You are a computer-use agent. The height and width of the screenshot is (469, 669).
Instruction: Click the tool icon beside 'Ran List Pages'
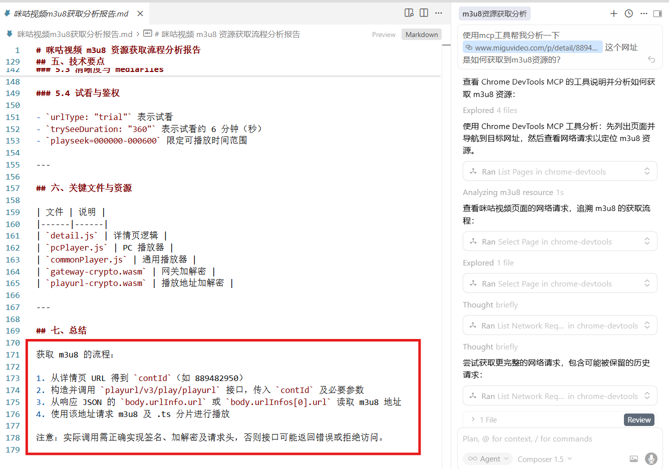coord(473,171)
